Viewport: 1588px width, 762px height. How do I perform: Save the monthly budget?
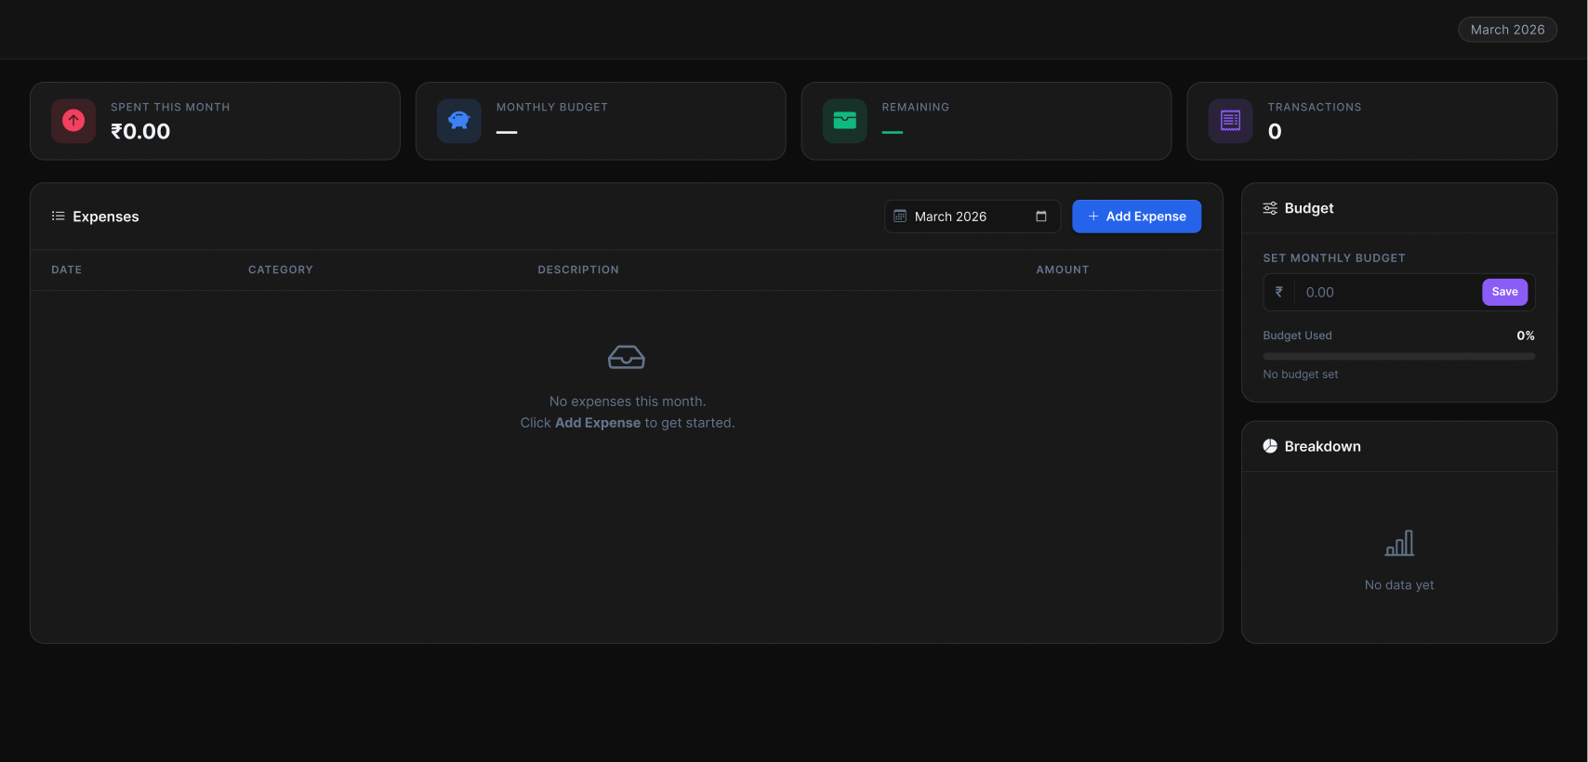click(x=1504, y=292)
